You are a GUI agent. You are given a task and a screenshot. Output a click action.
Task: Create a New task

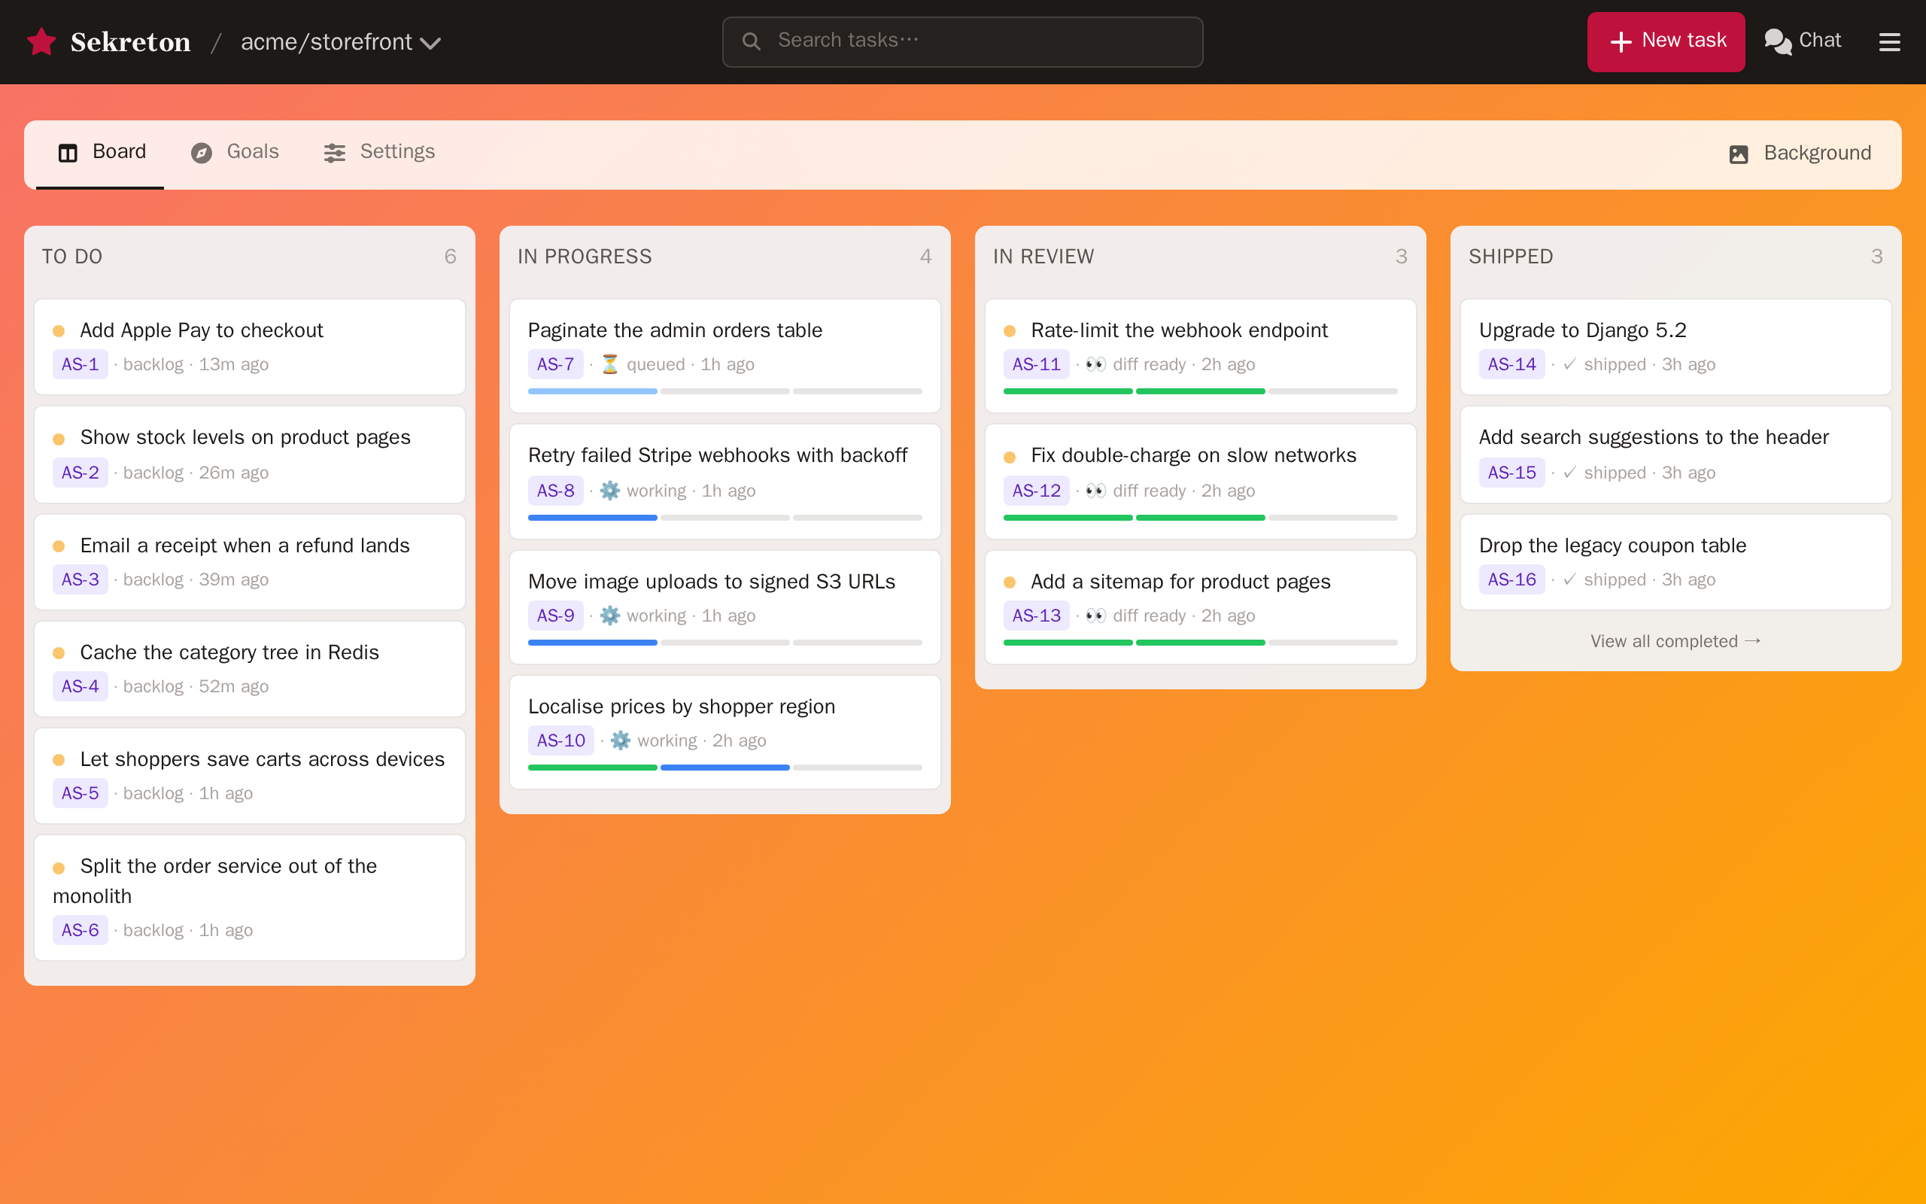pyautogui.click(x=1666, y=41)
